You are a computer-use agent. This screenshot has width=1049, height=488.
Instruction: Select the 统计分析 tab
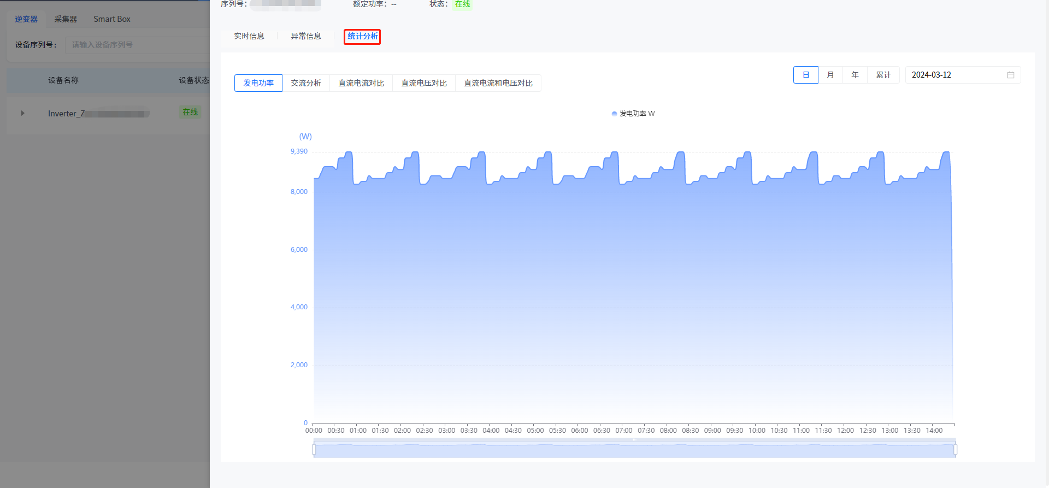point(362,37)
